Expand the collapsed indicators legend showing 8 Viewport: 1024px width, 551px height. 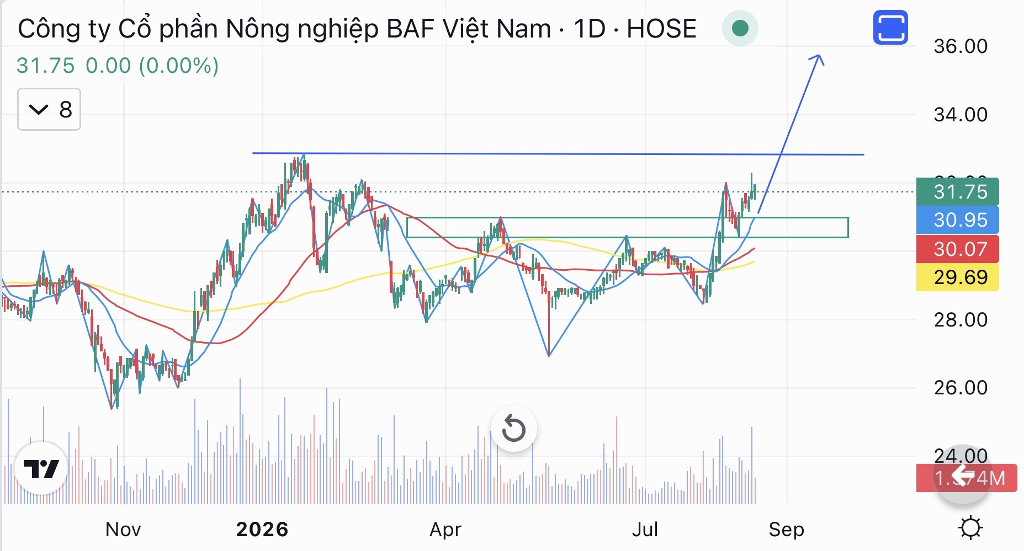[49, 109]
